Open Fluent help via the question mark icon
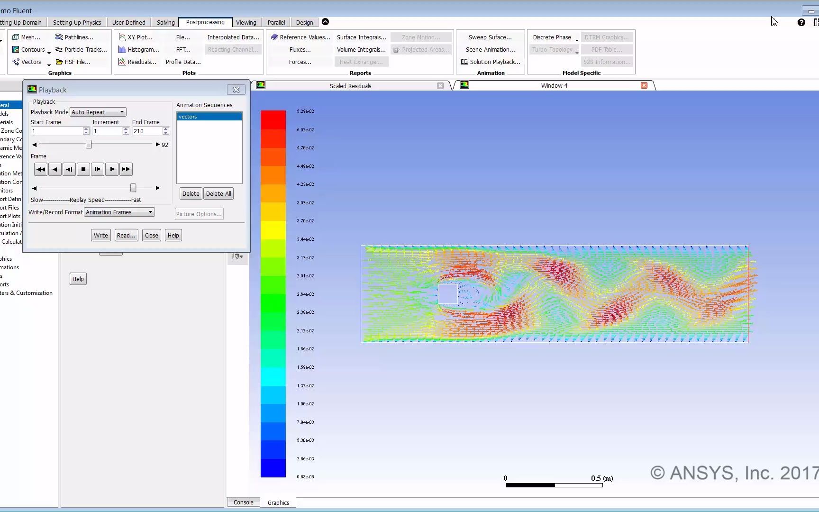Screen dimensions: 819x512 click(x=801, y=22)
